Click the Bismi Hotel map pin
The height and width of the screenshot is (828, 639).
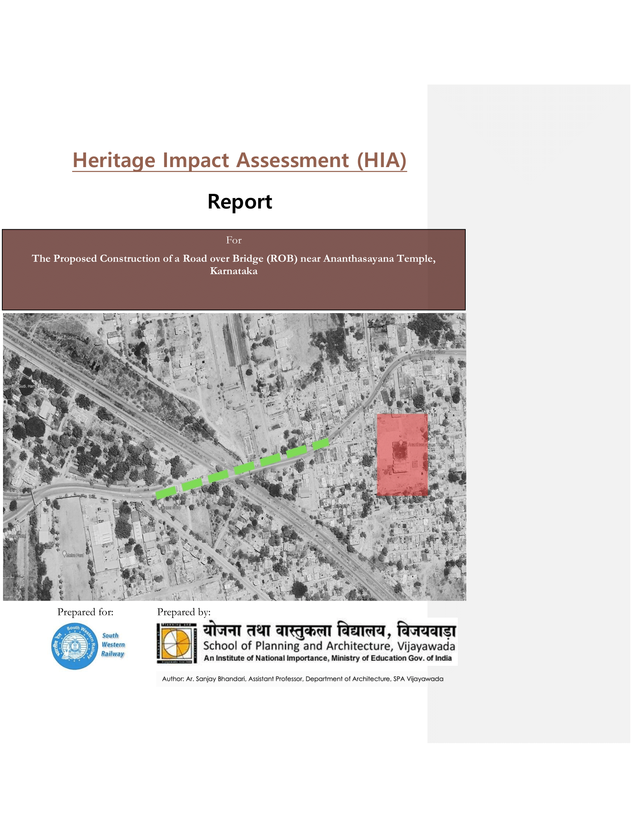(6, 535)
